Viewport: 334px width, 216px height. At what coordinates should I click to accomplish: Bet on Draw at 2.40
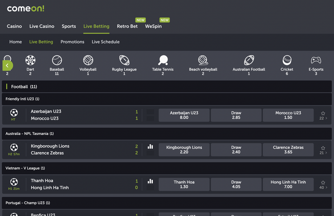click(x=236, y=150)
